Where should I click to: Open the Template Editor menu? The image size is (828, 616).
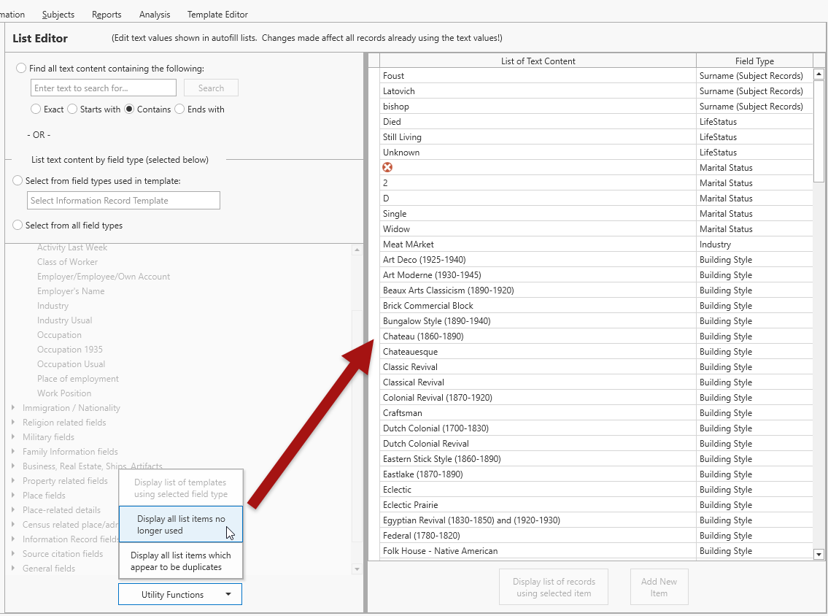[x=217, y=14]
